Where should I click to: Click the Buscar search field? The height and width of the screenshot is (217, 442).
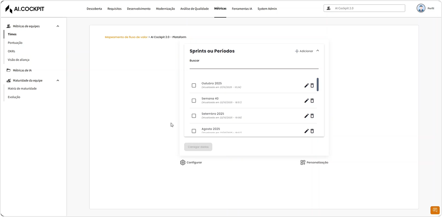click(254, 65)
